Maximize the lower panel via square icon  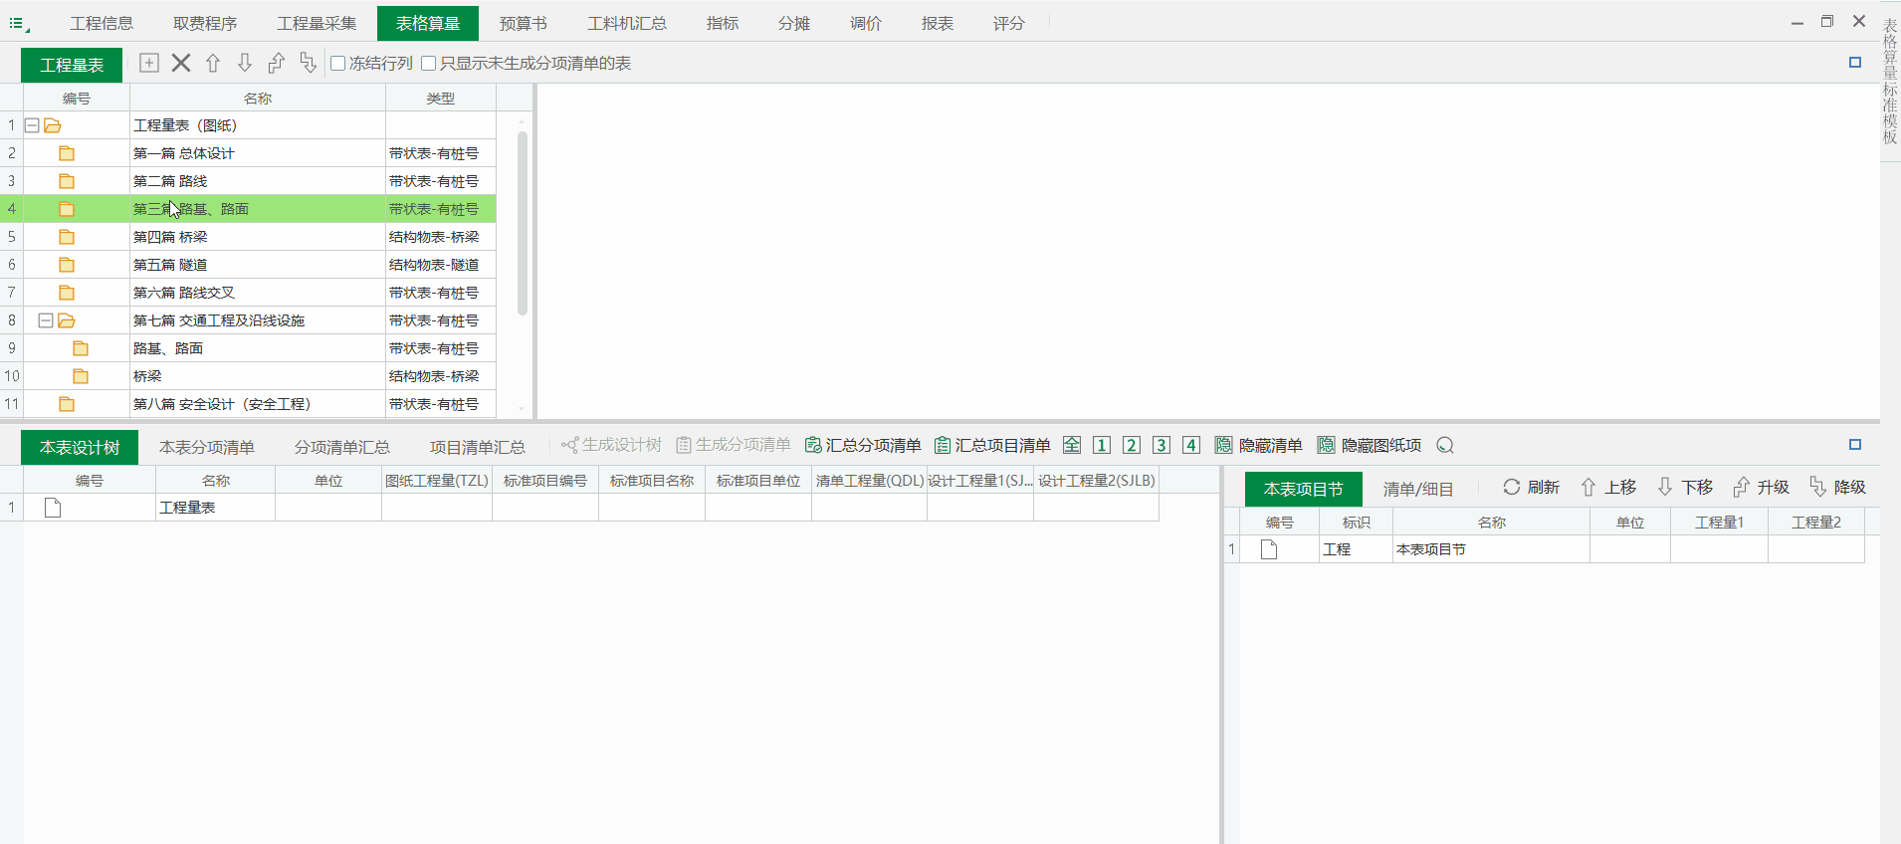click(1854, 444)
